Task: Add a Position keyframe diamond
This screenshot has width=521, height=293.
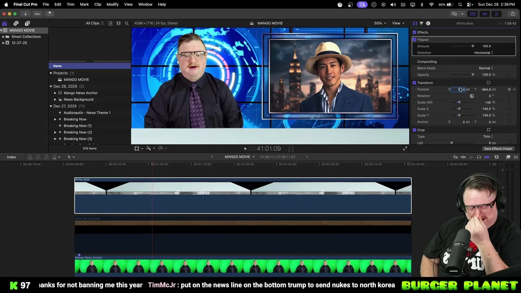Action: [509, 89]
